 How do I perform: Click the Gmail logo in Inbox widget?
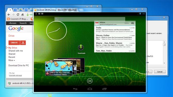tap(97, 23)
